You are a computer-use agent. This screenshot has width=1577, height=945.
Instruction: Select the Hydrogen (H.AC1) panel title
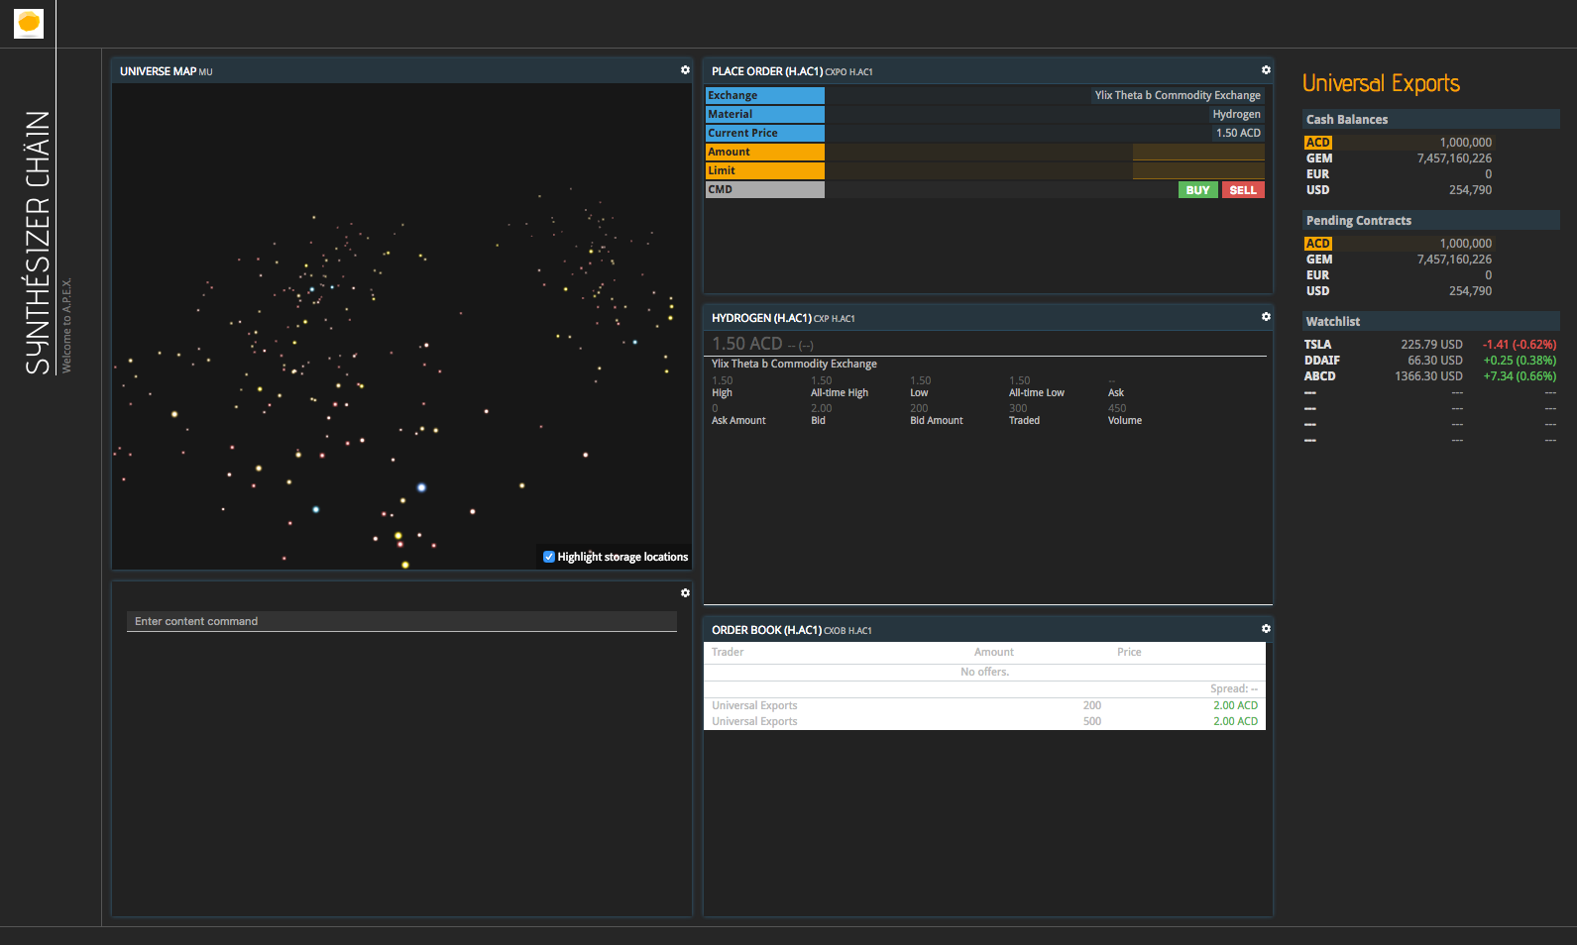[x=761, y=318]
